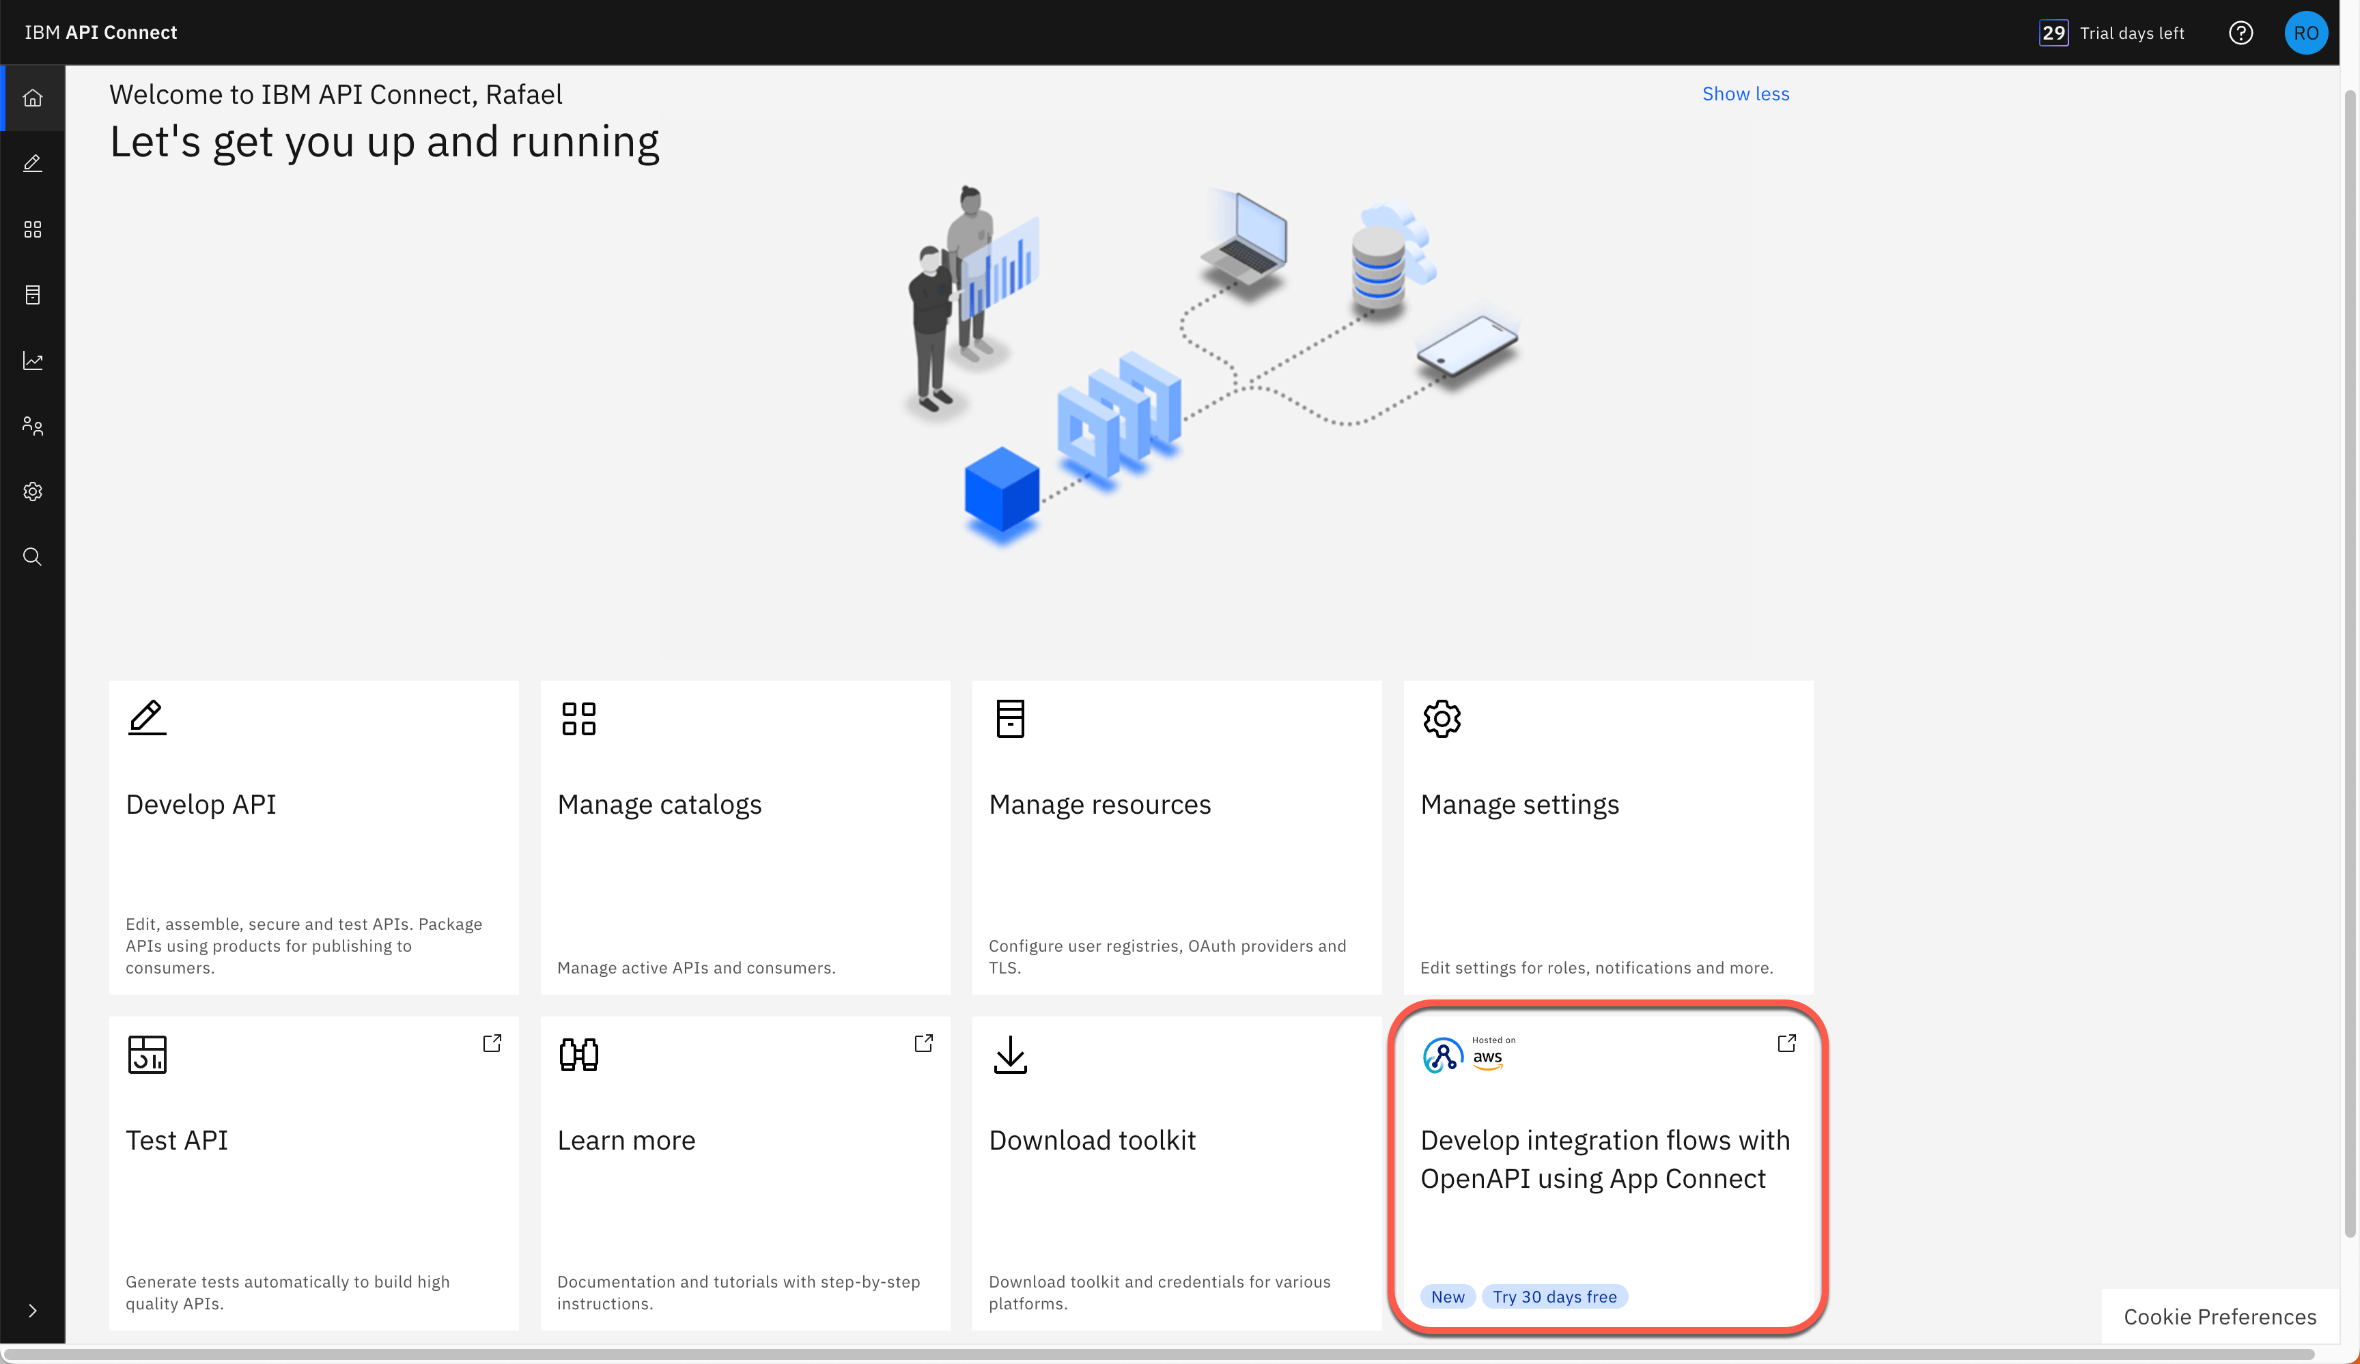This screenshot has height=1364, width=2360.
Task: Open the Home icon in the sidebar
Action: click(x=33, y=96)
